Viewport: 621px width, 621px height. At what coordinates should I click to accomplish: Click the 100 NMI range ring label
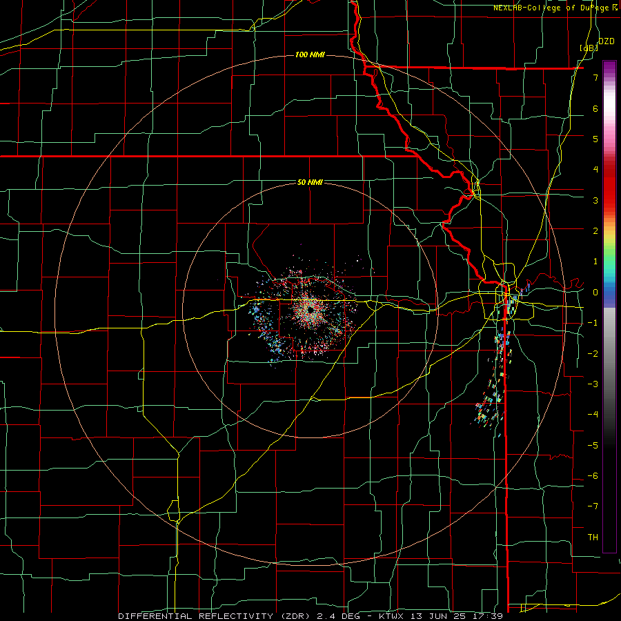point(310,55)
